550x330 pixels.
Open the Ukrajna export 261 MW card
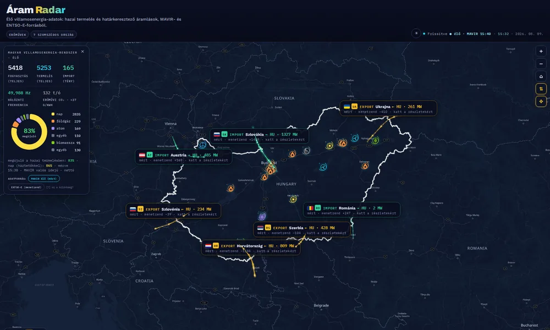pos(388,109)
